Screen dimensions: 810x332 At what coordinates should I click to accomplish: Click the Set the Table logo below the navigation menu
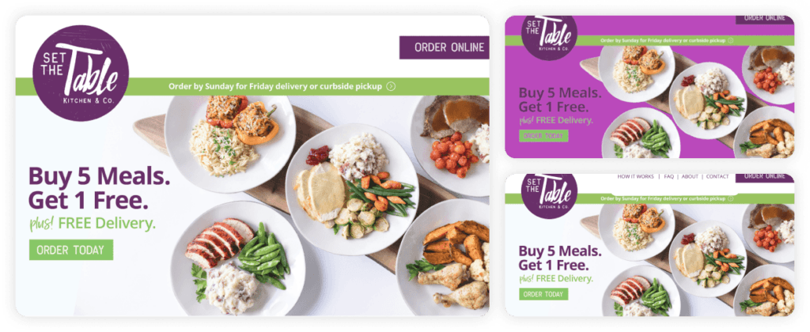[x=550, y=196]
